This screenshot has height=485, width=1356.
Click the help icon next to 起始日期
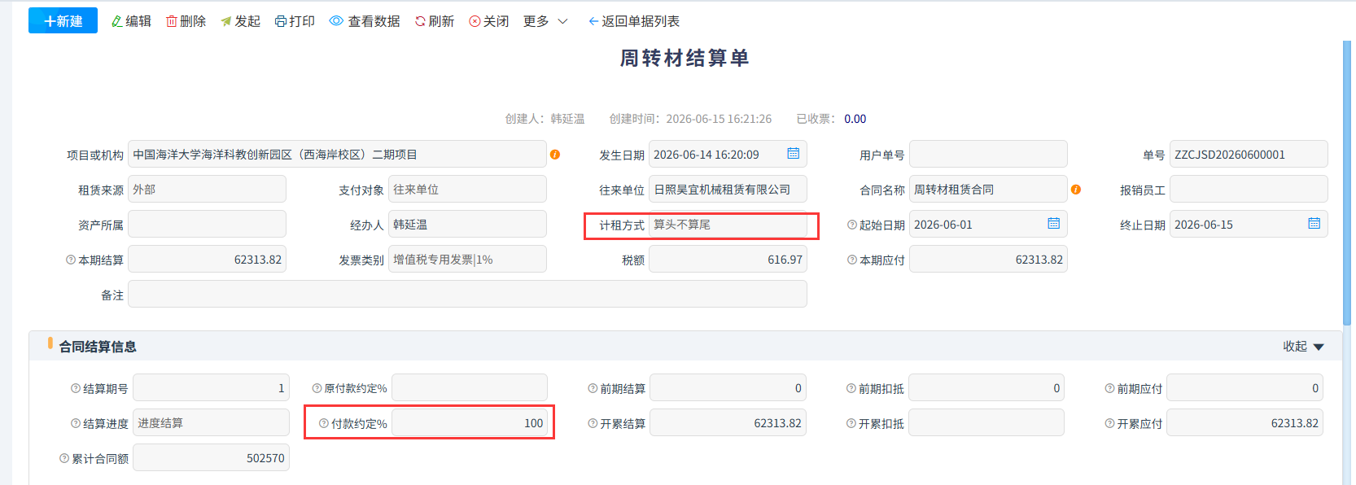(x=852, y=225)
